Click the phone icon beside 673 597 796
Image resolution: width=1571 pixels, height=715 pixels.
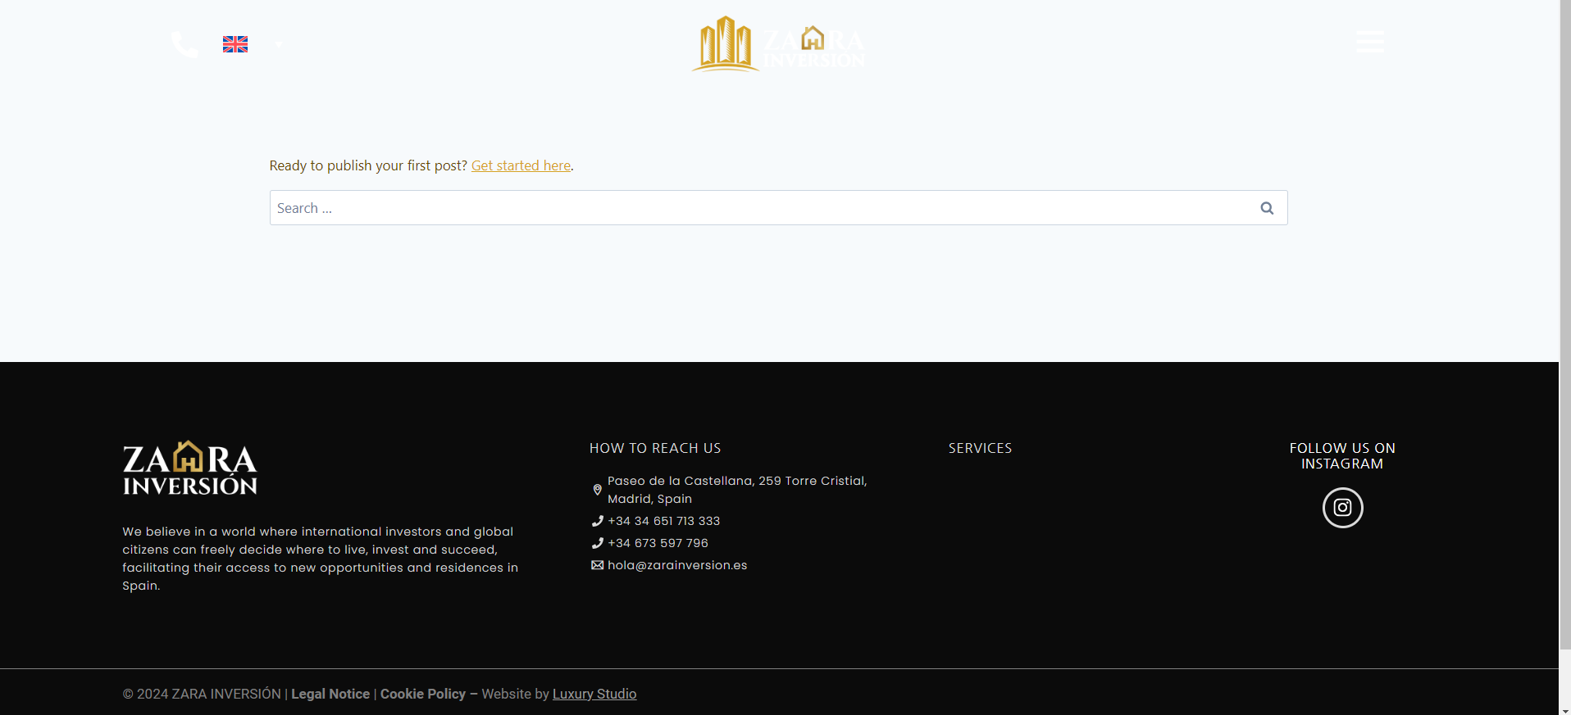pos(597,543)
